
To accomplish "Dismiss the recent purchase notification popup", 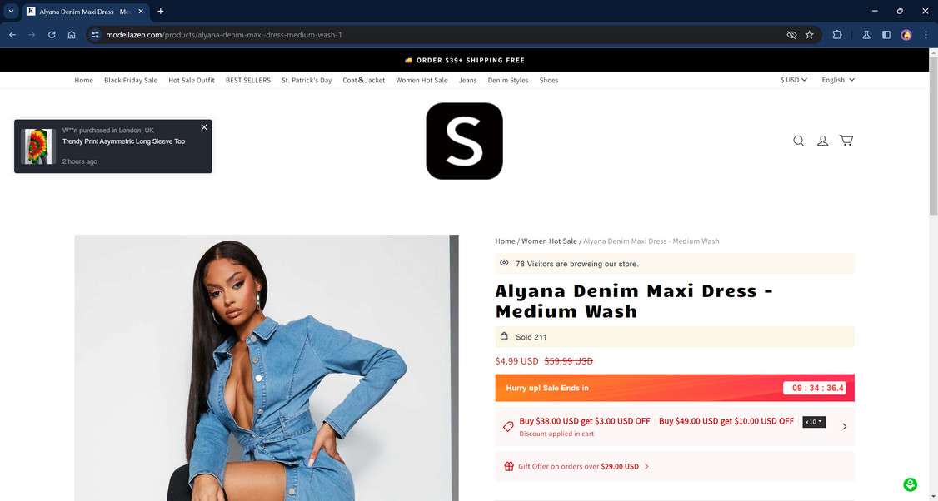I will (204, 127).
